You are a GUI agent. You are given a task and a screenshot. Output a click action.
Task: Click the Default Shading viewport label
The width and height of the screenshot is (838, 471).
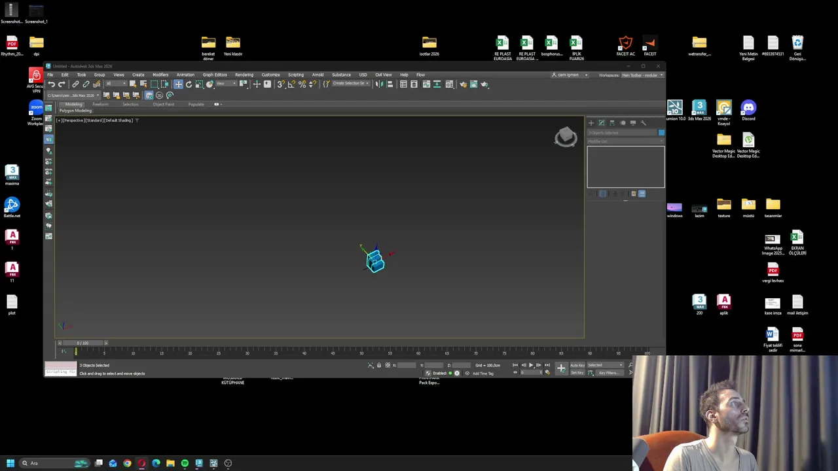tap(118, 120)
